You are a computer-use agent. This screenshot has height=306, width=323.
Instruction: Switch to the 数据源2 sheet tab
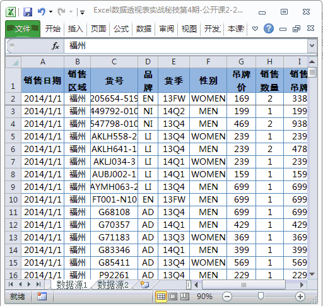113,285
